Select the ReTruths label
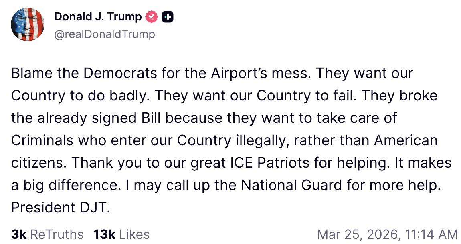This screenshot has height=244, width=461. (57, 234)
